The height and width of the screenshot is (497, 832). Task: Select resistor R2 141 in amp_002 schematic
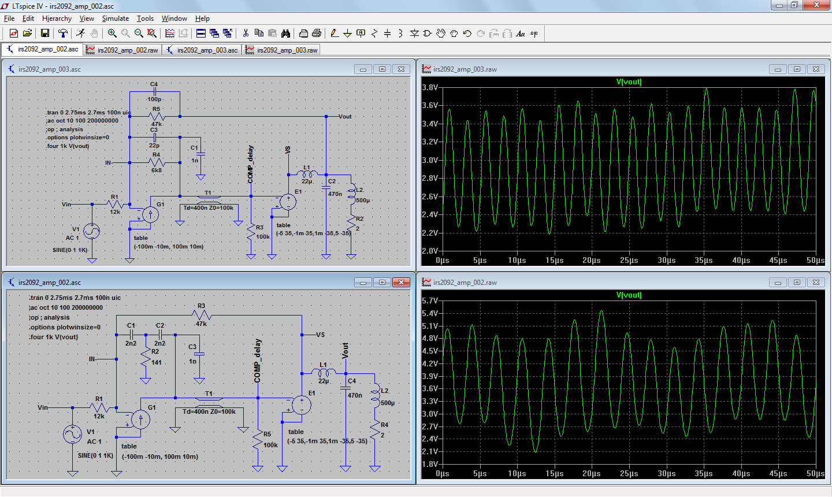click(x=146, y=357)
